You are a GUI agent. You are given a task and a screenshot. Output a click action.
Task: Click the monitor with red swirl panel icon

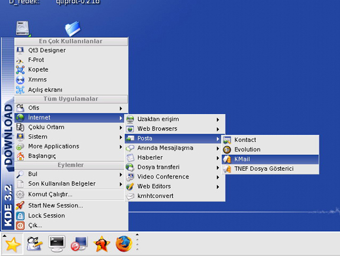79,244
